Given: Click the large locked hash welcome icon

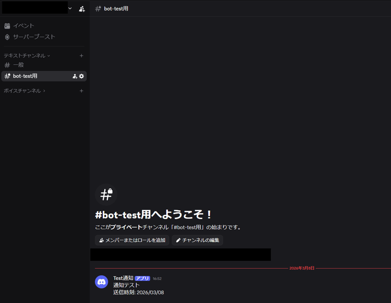Looking at the screenshot, I should tap(106, 194).
